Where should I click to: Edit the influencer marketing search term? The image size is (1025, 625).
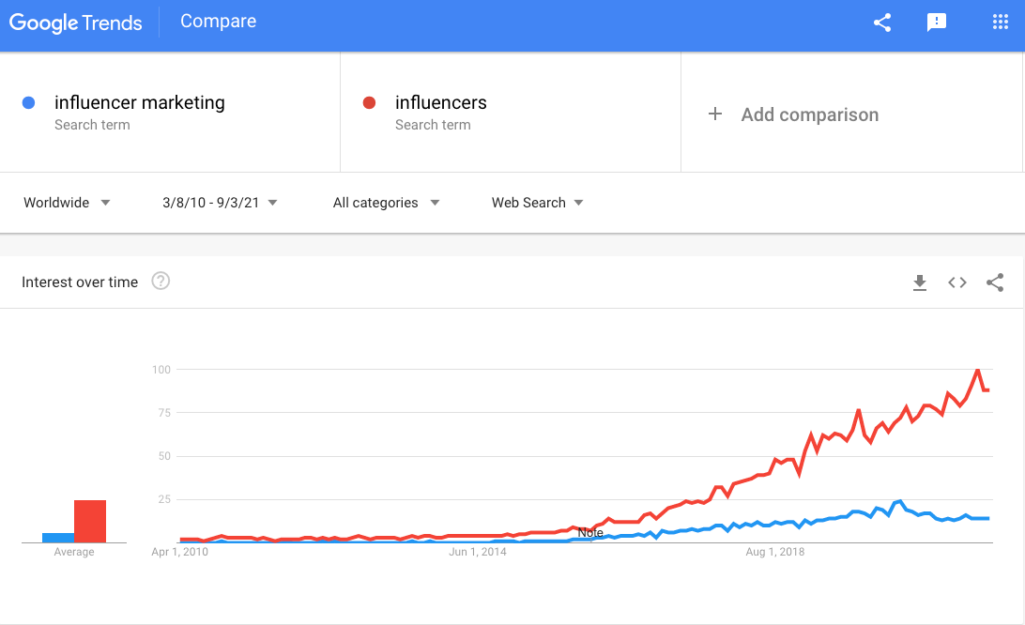click(139, 102)
